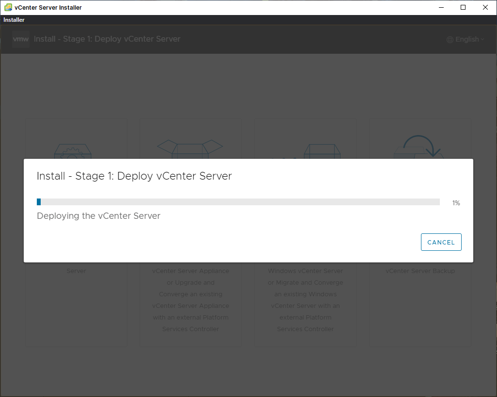The height and width of the screenshot is (397, 497).
Task: Open the English language dropdown
Action: pyautogui.click(x=466, y=40)
